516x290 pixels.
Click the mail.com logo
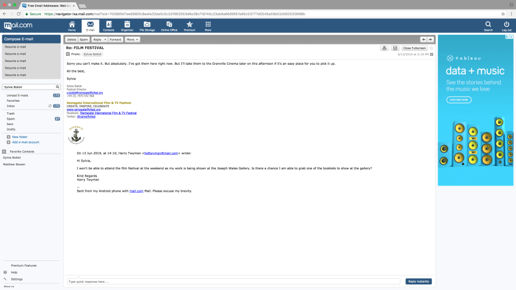[x=18, y=25]
